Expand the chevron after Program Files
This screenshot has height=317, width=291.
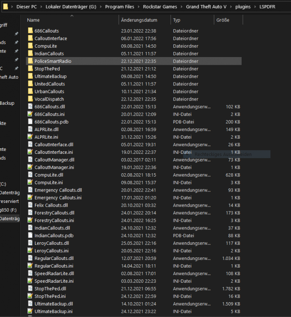pos(139,7)
